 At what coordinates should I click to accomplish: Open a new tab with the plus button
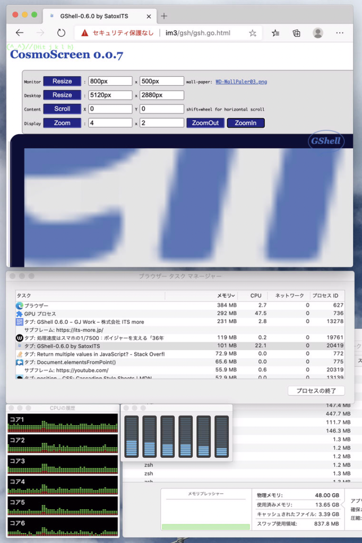[164, 16]
